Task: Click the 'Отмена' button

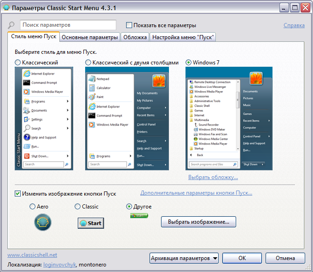Action: coord(285,258)
